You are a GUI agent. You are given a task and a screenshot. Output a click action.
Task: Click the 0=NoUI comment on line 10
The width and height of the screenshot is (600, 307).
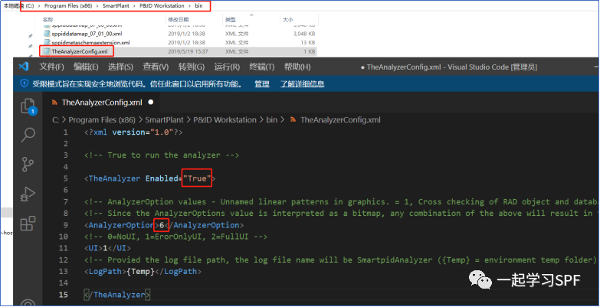pyautogui.click(x=176, y=237)
